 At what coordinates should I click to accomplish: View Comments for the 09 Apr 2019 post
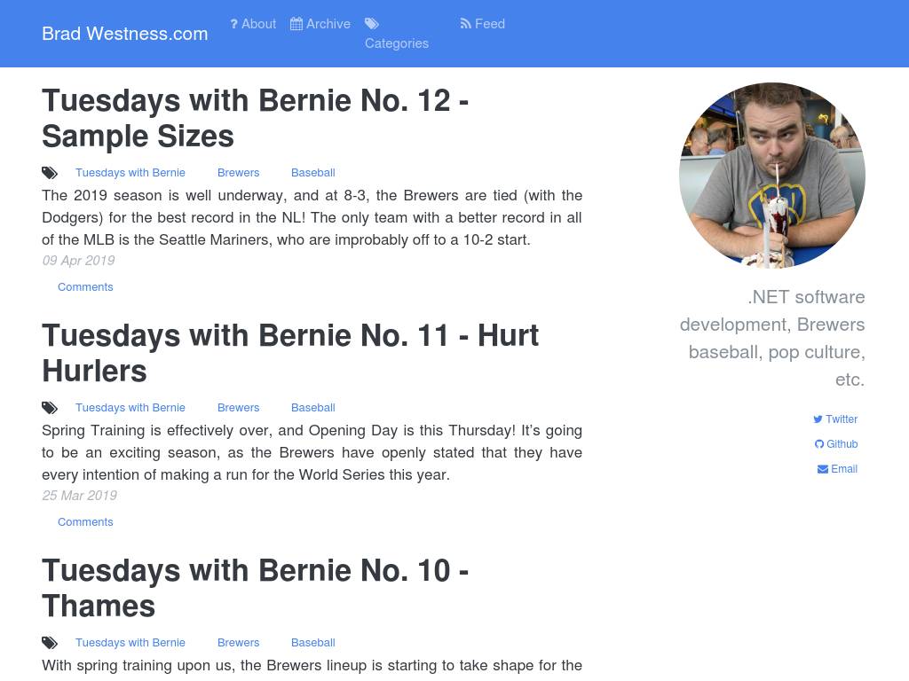(x=85, y=287)
